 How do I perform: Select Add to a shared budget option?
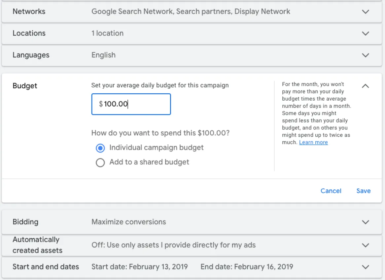[x=100, y=163]
